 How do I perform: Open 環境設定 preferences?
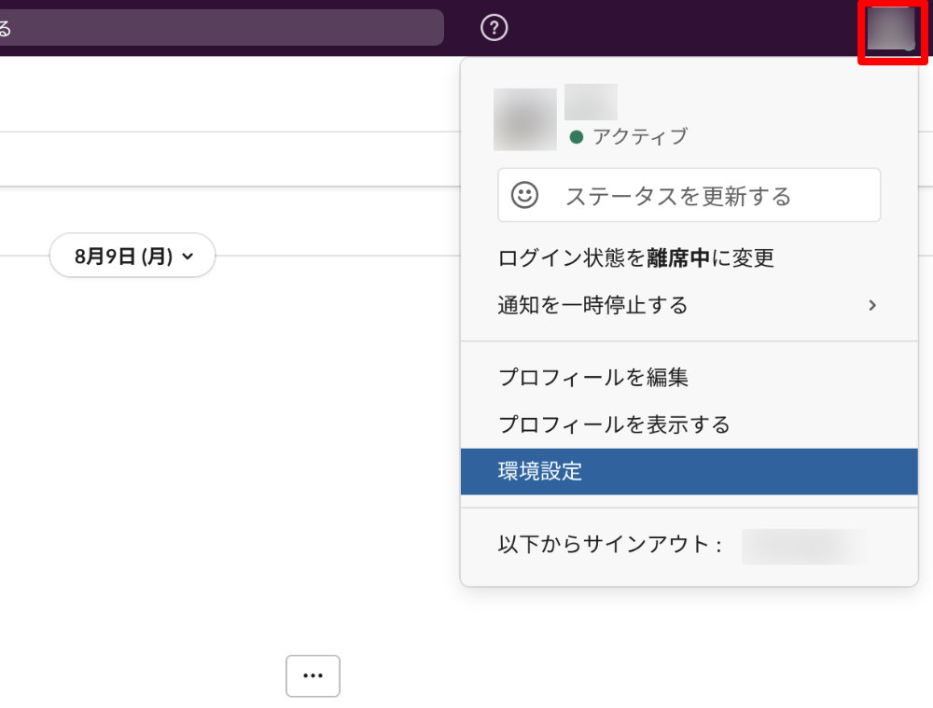540,471
